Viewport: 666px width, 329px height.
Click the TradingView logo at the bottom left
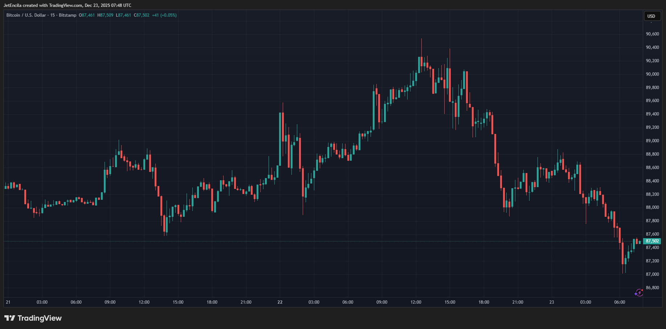[33, 318]
